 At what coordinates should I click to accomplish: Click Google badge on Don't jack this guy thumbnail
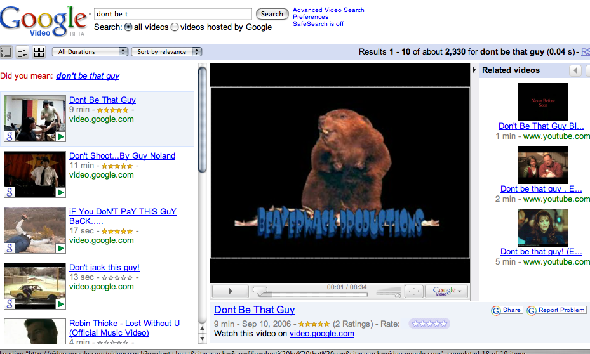pos(10,304)
